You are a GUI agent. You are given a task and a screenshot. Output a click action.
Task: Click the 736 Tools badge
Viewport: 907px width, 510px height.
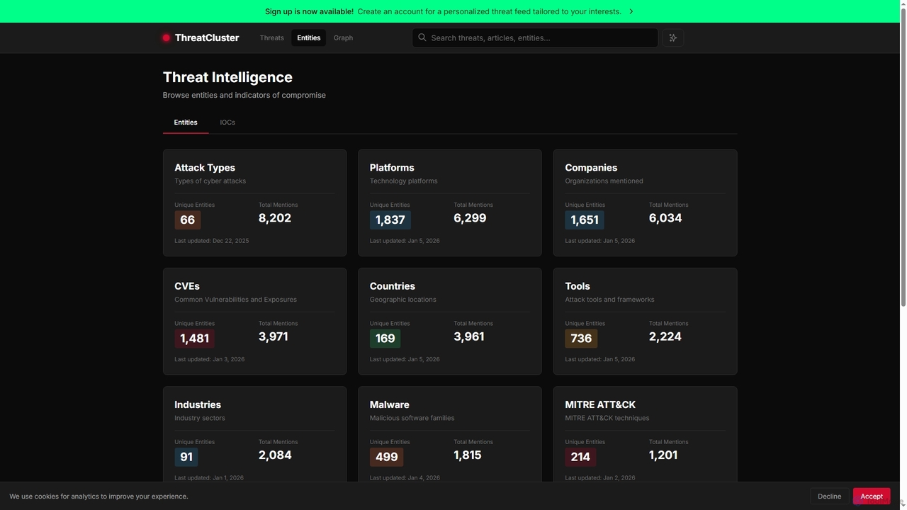(581, 339)
